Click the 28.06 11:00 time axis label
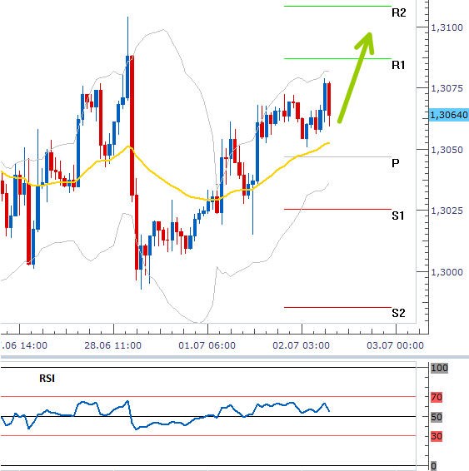The image size is (469, 471). coord(112,345)
